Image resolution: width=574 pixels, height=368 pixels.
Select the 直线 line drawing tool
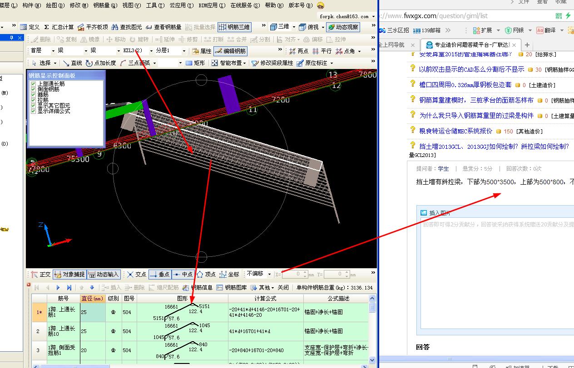click(73, 63)
